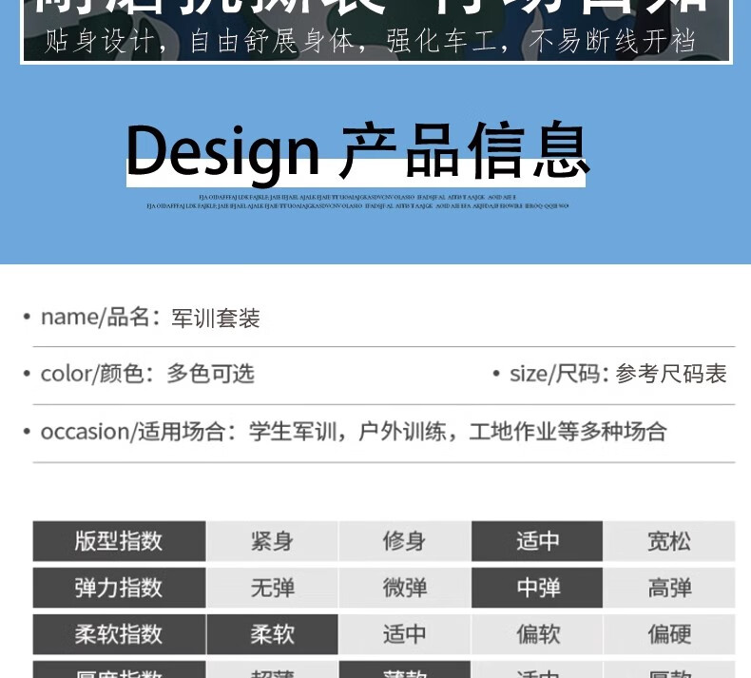
Task: Select the '紧身' cell
Action: point(273,541)
